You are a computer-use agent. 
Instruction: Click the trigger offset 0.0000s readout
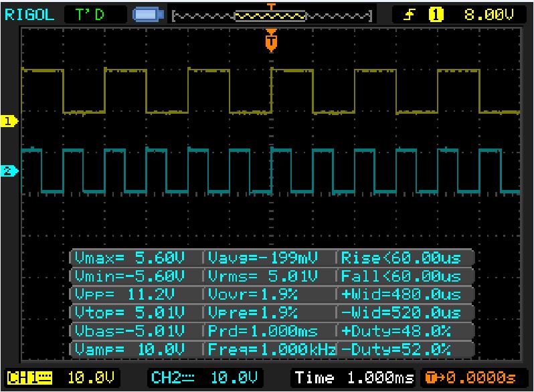pos(471,378)
